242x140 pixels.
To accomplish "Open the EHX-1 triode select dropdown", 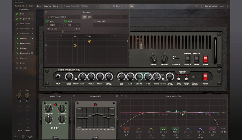I will point(196,77).
